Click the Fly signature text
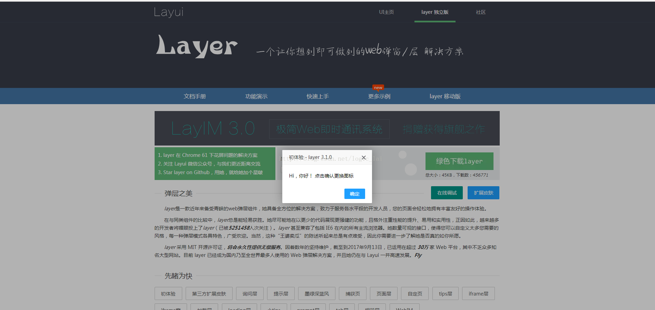The image size is (655, 310). (x=418, y=255)
